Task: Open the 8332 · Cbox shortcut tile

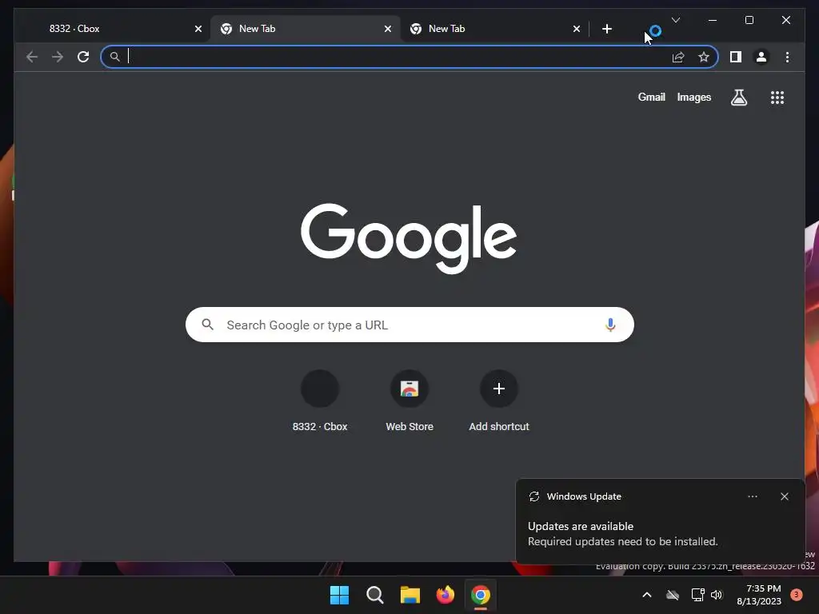Action: click(x=320, y=401)
